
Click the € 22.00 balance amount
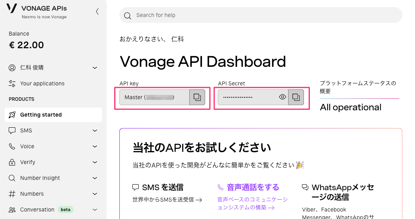[x=26, y=45]
